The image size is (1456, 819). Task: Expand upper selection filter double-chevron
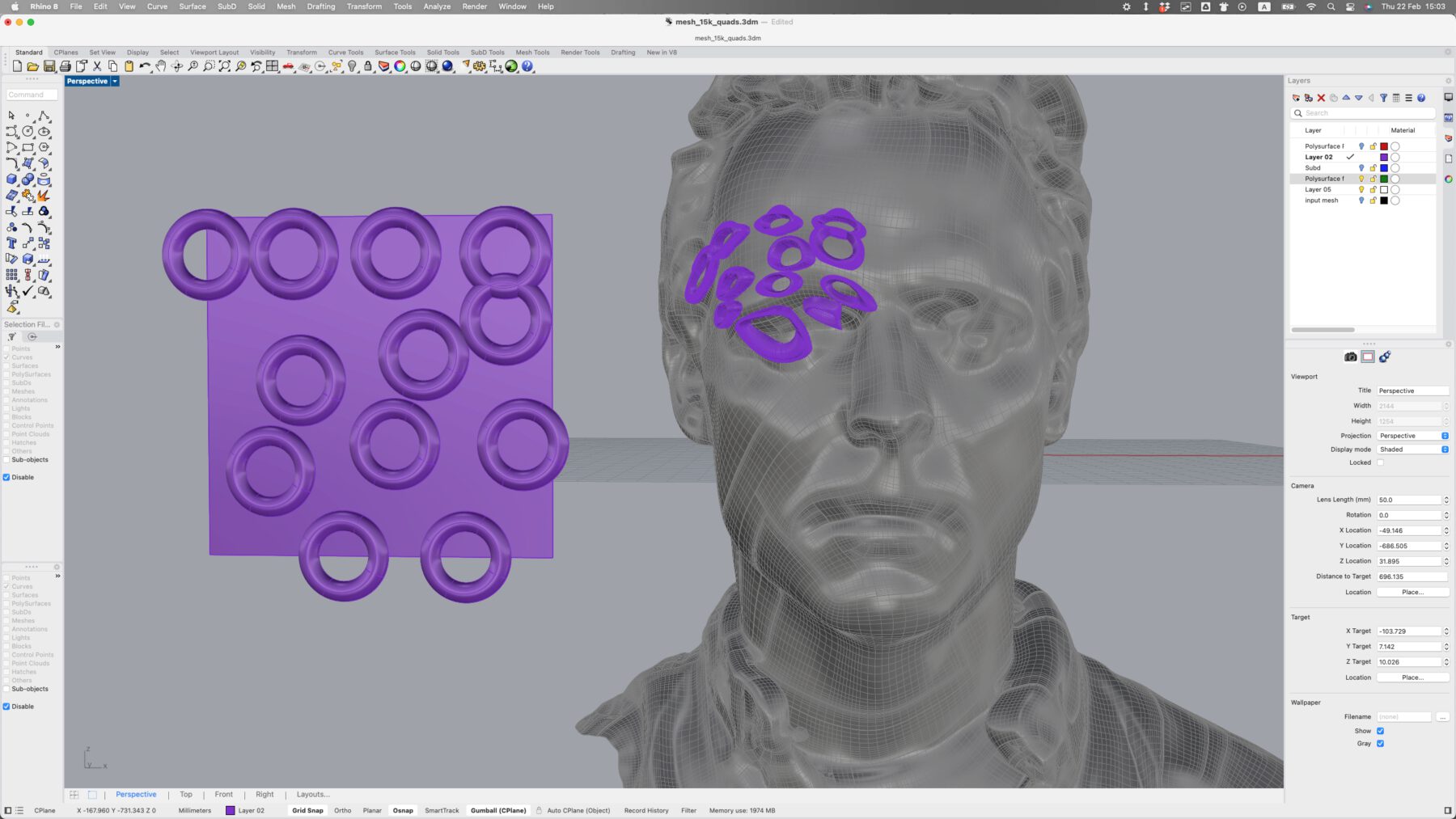57,347
